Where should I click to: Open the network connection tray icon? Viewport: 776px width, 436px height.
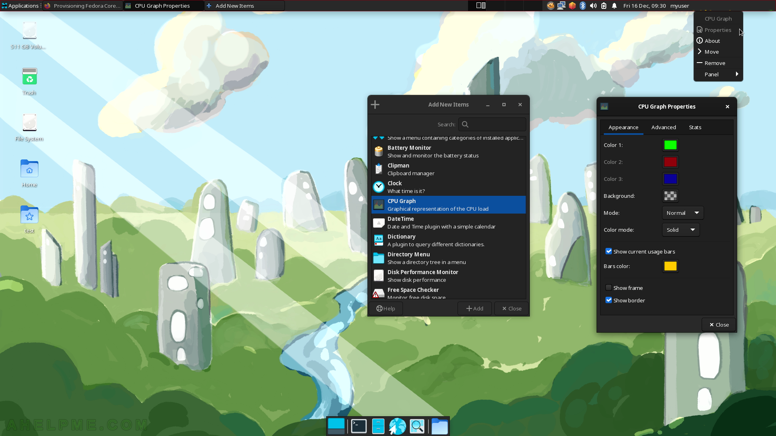(x=561, y=6)
